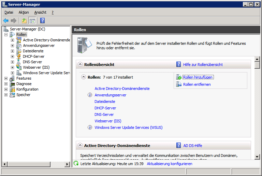Click the Server-Manager (DC) root icon

pyautogui.click(x=6, y=29)
